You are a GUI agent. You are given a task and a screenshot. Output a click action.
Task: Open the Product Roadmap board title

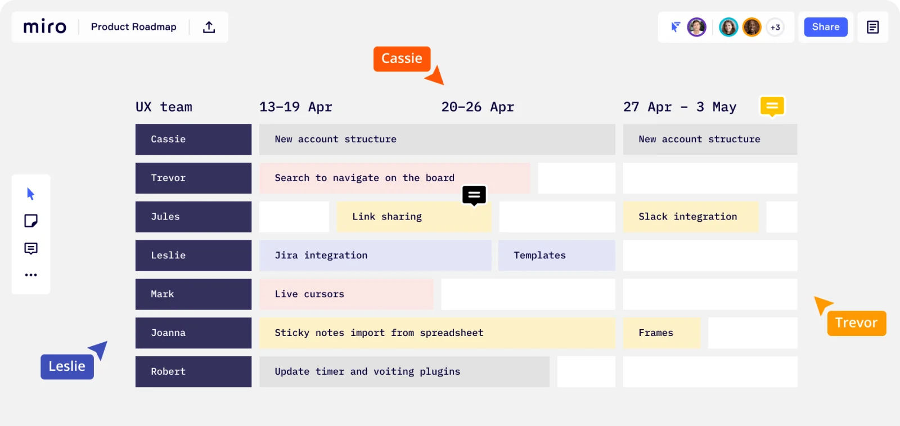click(134, 27)
